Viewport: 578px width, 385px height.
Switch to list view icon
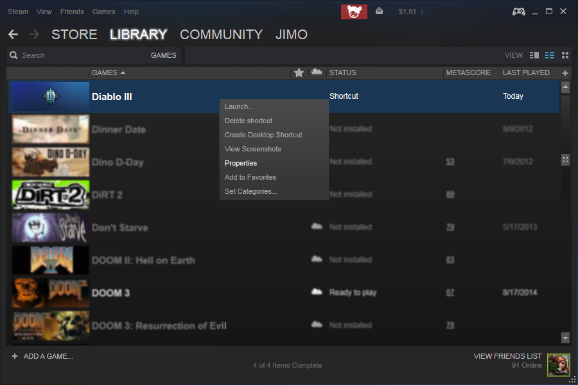coord(550,55)
